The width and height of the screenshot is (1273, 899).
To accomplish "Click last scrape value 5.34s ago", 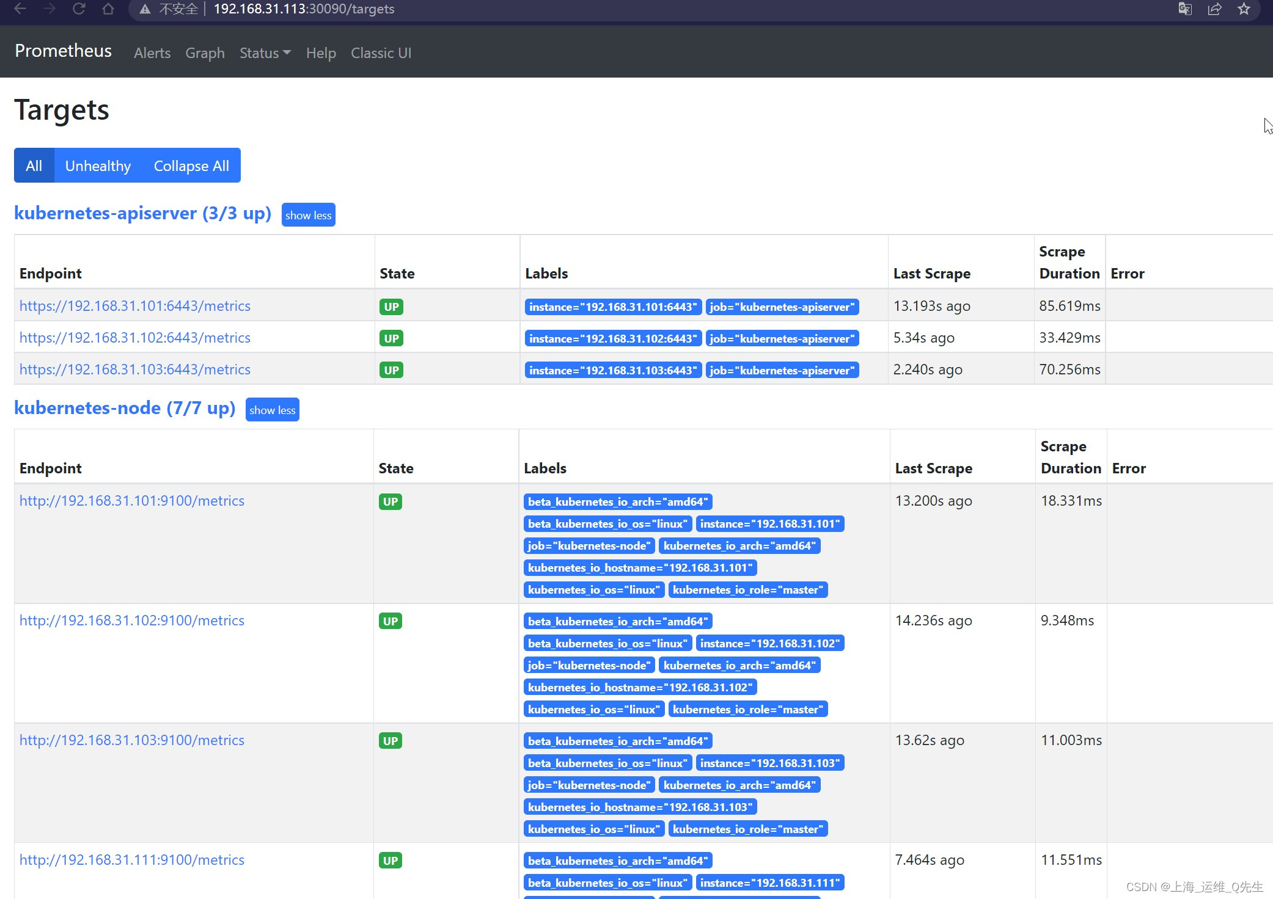I will pyautogui.click(x=924, y=338).
